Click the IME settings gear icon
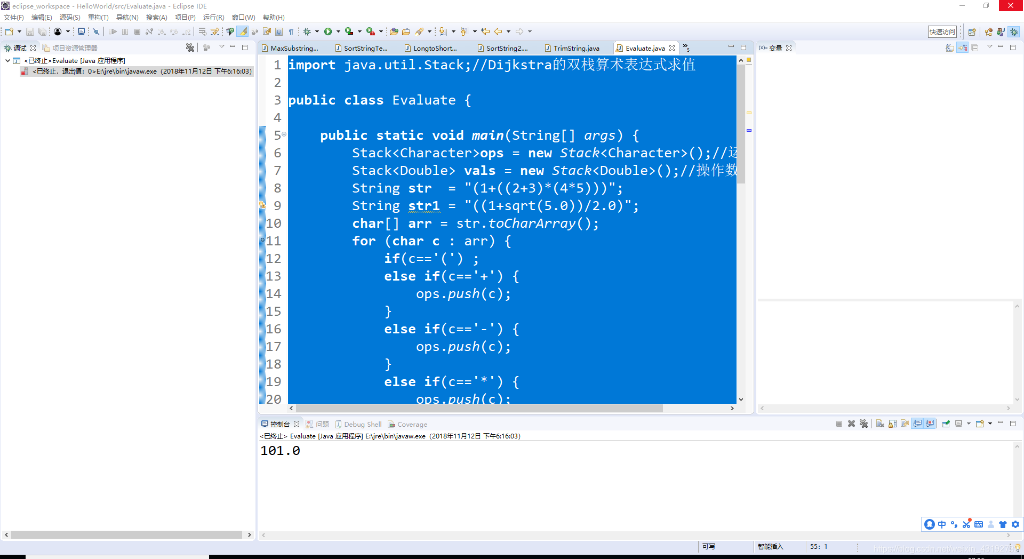Viewport: 1024px width, 559px height. [x=1015, y=524]
